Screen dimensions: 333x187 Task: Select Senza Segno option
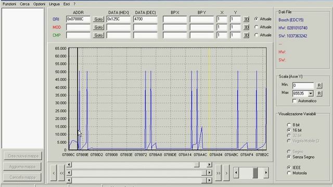289,157
